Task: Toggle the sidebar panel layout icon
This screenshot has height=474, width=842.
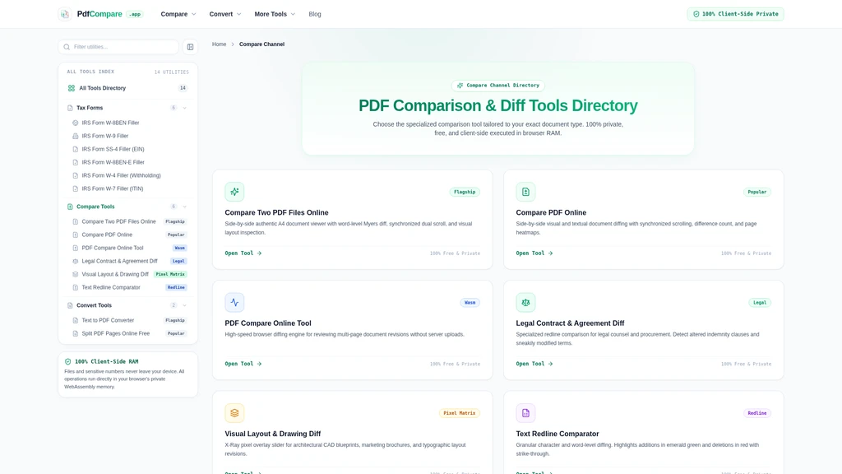Action: 190,47
